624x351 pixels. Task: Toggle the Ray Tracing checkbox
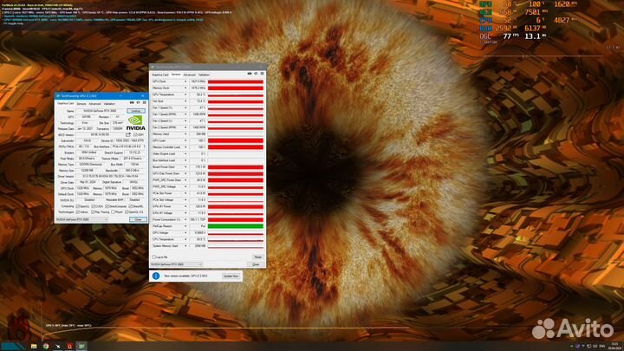tap(93, 212)
